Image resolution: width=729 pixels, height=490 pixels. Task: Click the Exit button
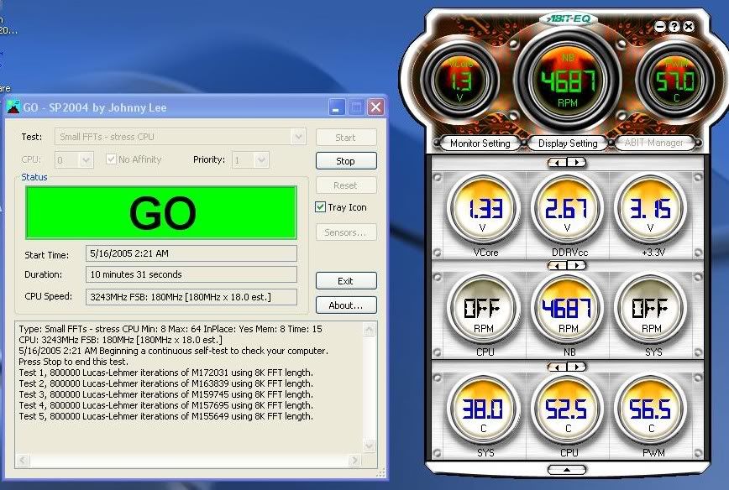pyautogui.click(x=346, y=281)
